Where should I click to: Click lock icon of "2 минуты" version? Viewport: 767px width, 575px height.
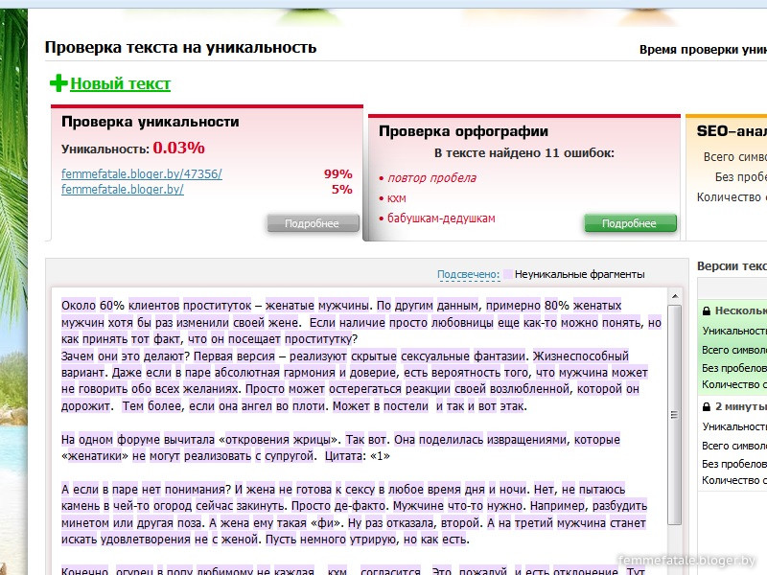pyautogui.click(x=707, y=406)
